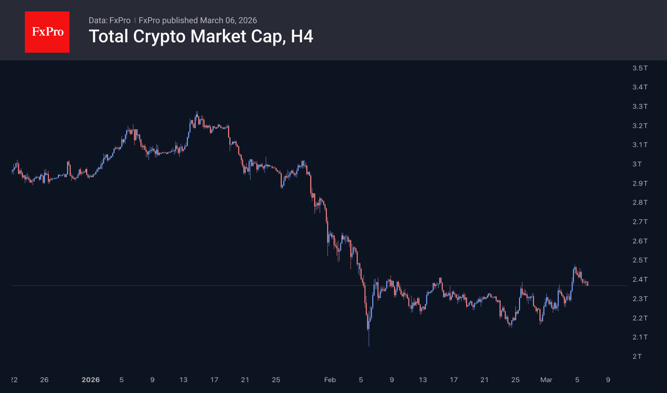Image resolution: width=667 pixels, height=393 pixels.
Task: Click the red FxPro logo
Action: point(47,32)
